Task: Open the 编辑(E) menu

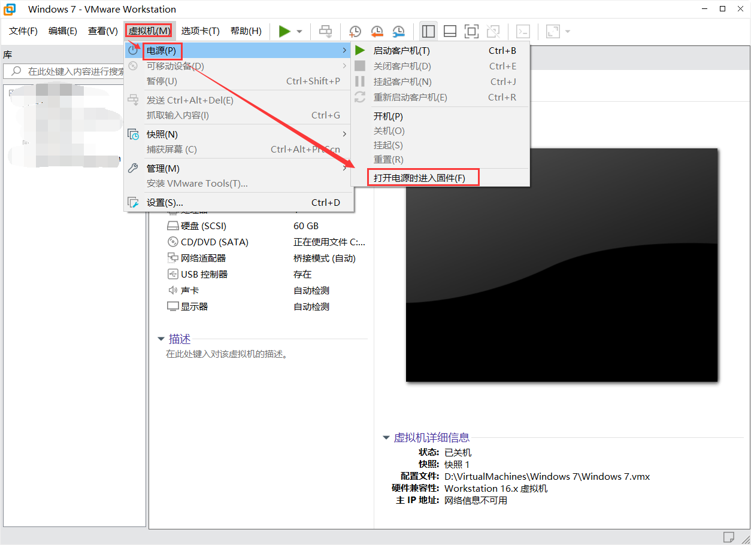Action: pos(63,31)
